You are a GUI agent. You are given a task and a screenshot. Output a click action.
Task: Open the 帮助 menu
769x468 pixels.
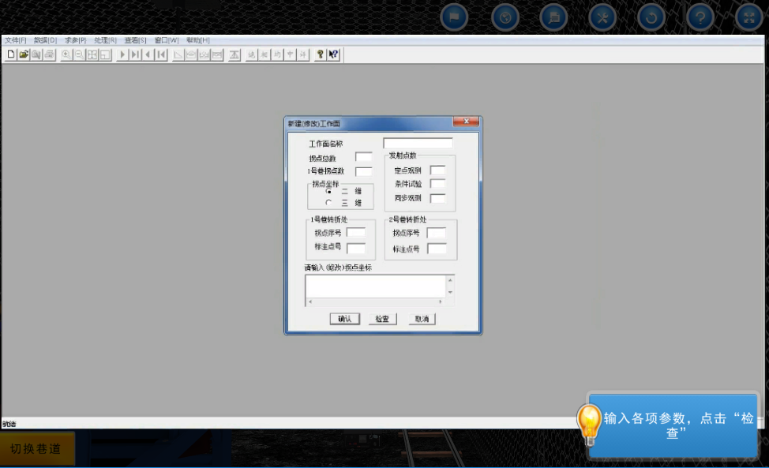197,40
